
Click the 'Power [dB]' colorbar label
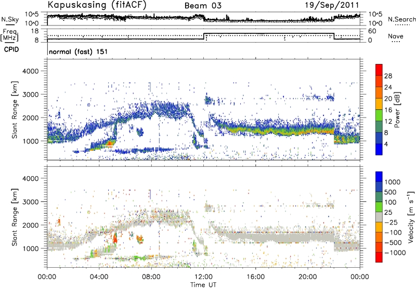[x=397, y=110]
